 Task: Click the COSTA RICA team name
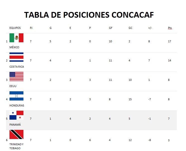click(17, 67)
